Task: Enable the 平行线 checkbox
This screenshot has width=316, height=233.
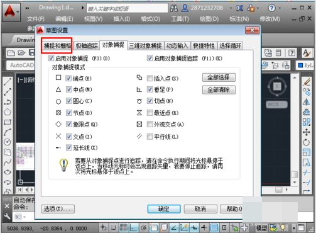Action: [x=150, y=137]
